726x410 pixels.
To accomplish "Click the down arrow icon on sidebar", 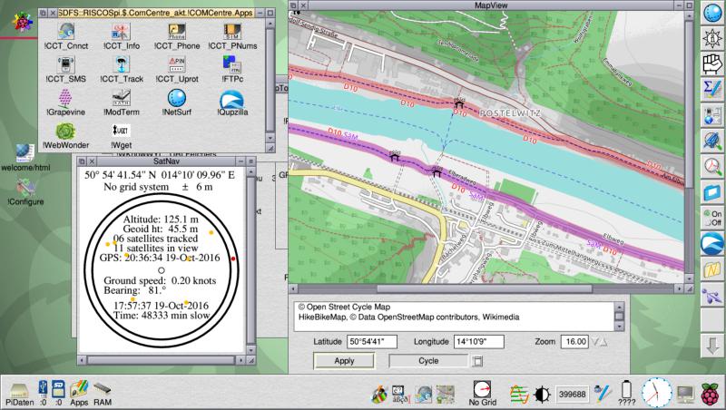I will (712, 346).
